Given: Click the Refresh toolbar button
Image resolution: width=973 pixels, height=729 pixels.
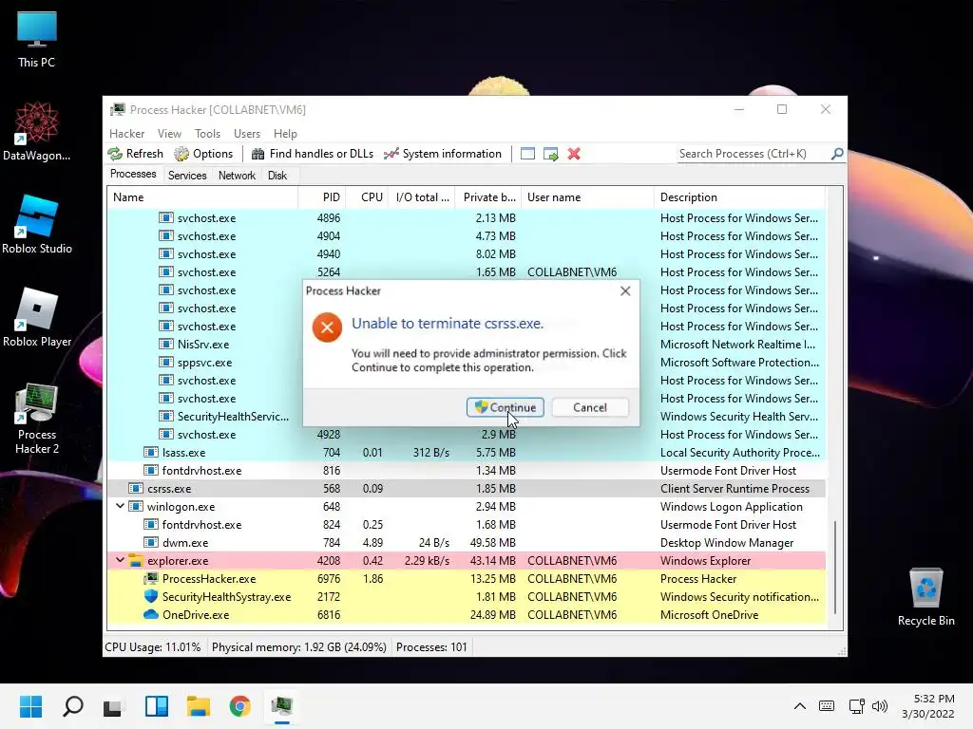Looking at the screenshot, I should click(136, 154).
